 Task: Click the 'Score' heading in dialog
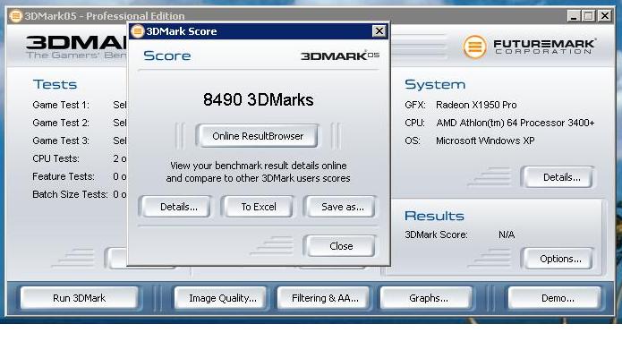tap(167, 55)
